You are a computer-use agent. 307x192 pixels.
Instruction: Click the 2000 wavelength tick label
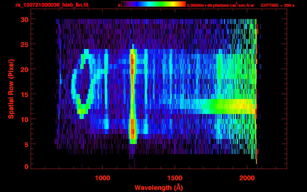(x=247, y=178)
